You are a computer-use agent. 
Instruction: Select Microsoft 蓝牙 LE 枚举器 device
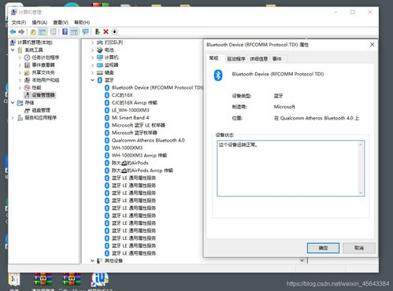point(138,125)
